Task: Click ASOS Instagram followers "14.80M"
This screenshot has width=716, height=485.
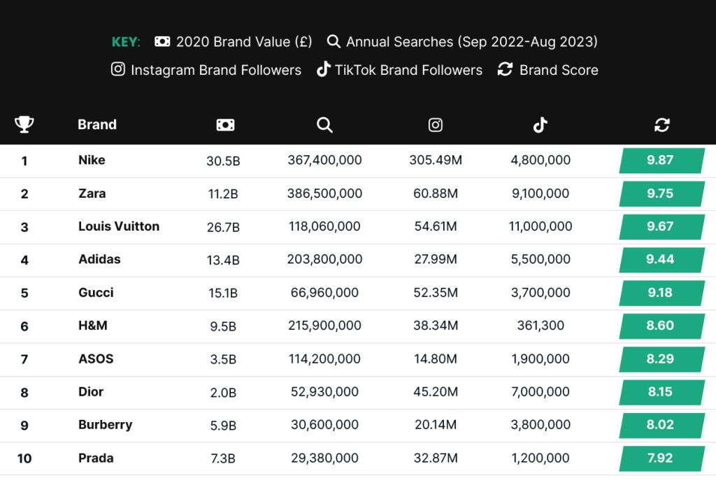Action: [436, 359]
